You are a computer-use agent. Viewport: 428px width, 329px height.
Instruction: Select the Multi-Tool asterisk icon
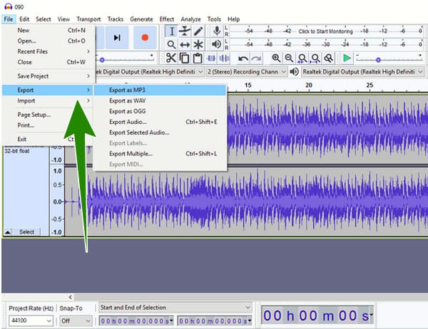[x=198, y=44]
